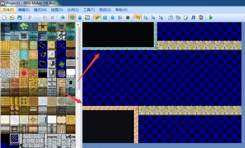Click the tile palette scrollbar up arrow
Viewport: 245px width, 148px height.
pyautogui.click(x=78, y=25)
